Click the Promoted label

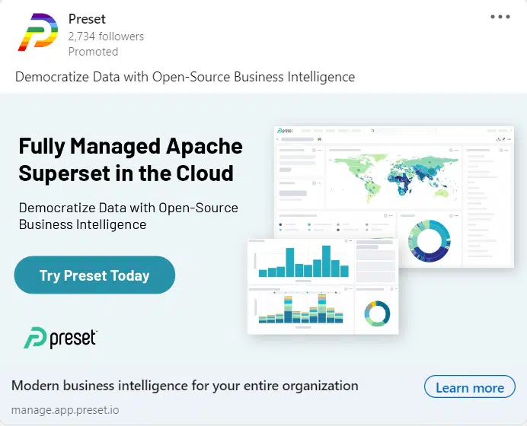click(93, 52)
